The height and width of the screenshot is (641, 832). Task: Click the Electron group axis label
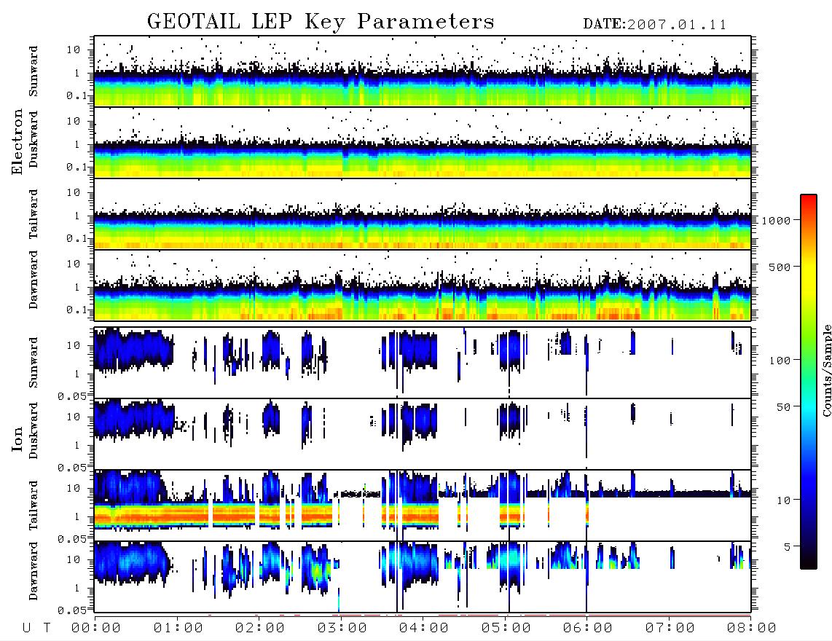[17, 141]
